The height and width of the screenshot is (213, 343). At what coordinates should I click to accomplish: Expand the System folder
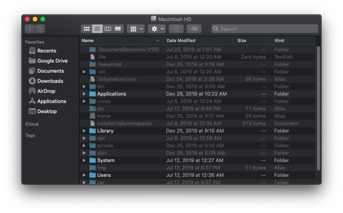[84, 160]
